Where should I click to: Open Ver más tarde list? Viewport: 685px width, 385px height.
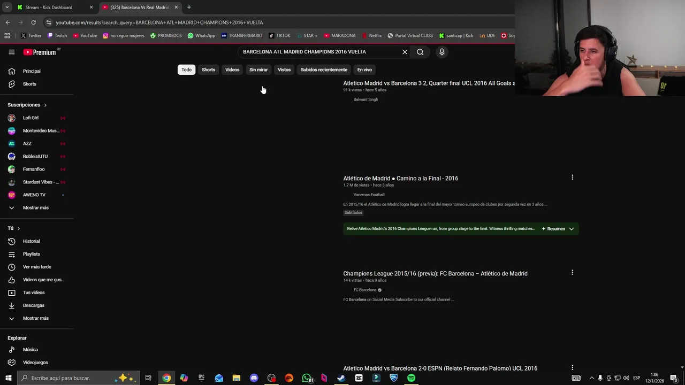(36, 267)
